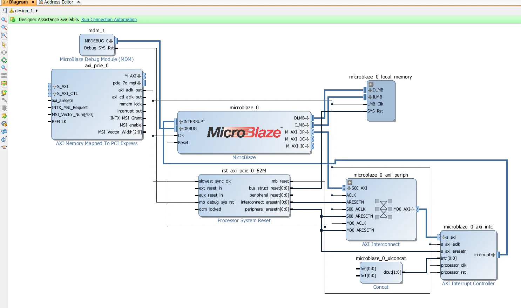Open Search with the magnifier icon
This screenshot has width=521, height=308.
[x=4, y=68]
